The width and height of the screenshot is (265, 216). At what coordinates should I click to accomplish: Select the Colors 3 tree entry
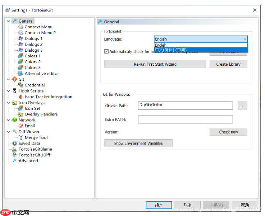[32, 67]
